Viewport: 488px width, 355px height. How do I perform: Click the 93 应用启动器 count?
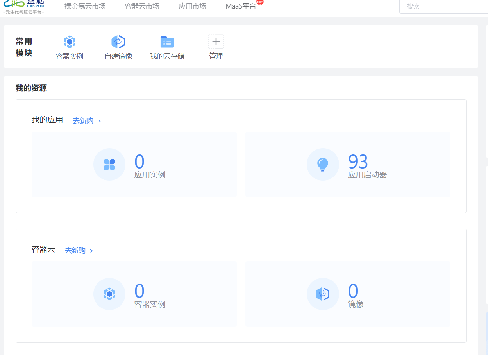pyautogui.click(x=358, y=161)
